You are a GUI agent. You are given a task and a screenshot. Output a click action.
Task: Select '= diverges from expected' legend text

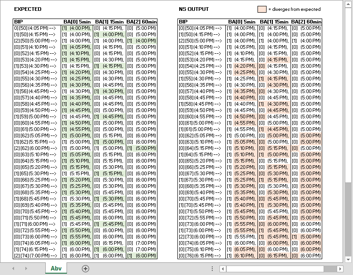295,9
